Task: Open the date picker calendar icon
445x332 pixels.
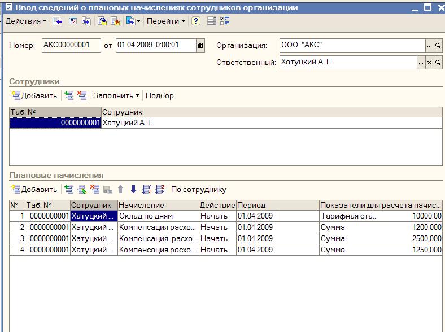Action: 200,46
